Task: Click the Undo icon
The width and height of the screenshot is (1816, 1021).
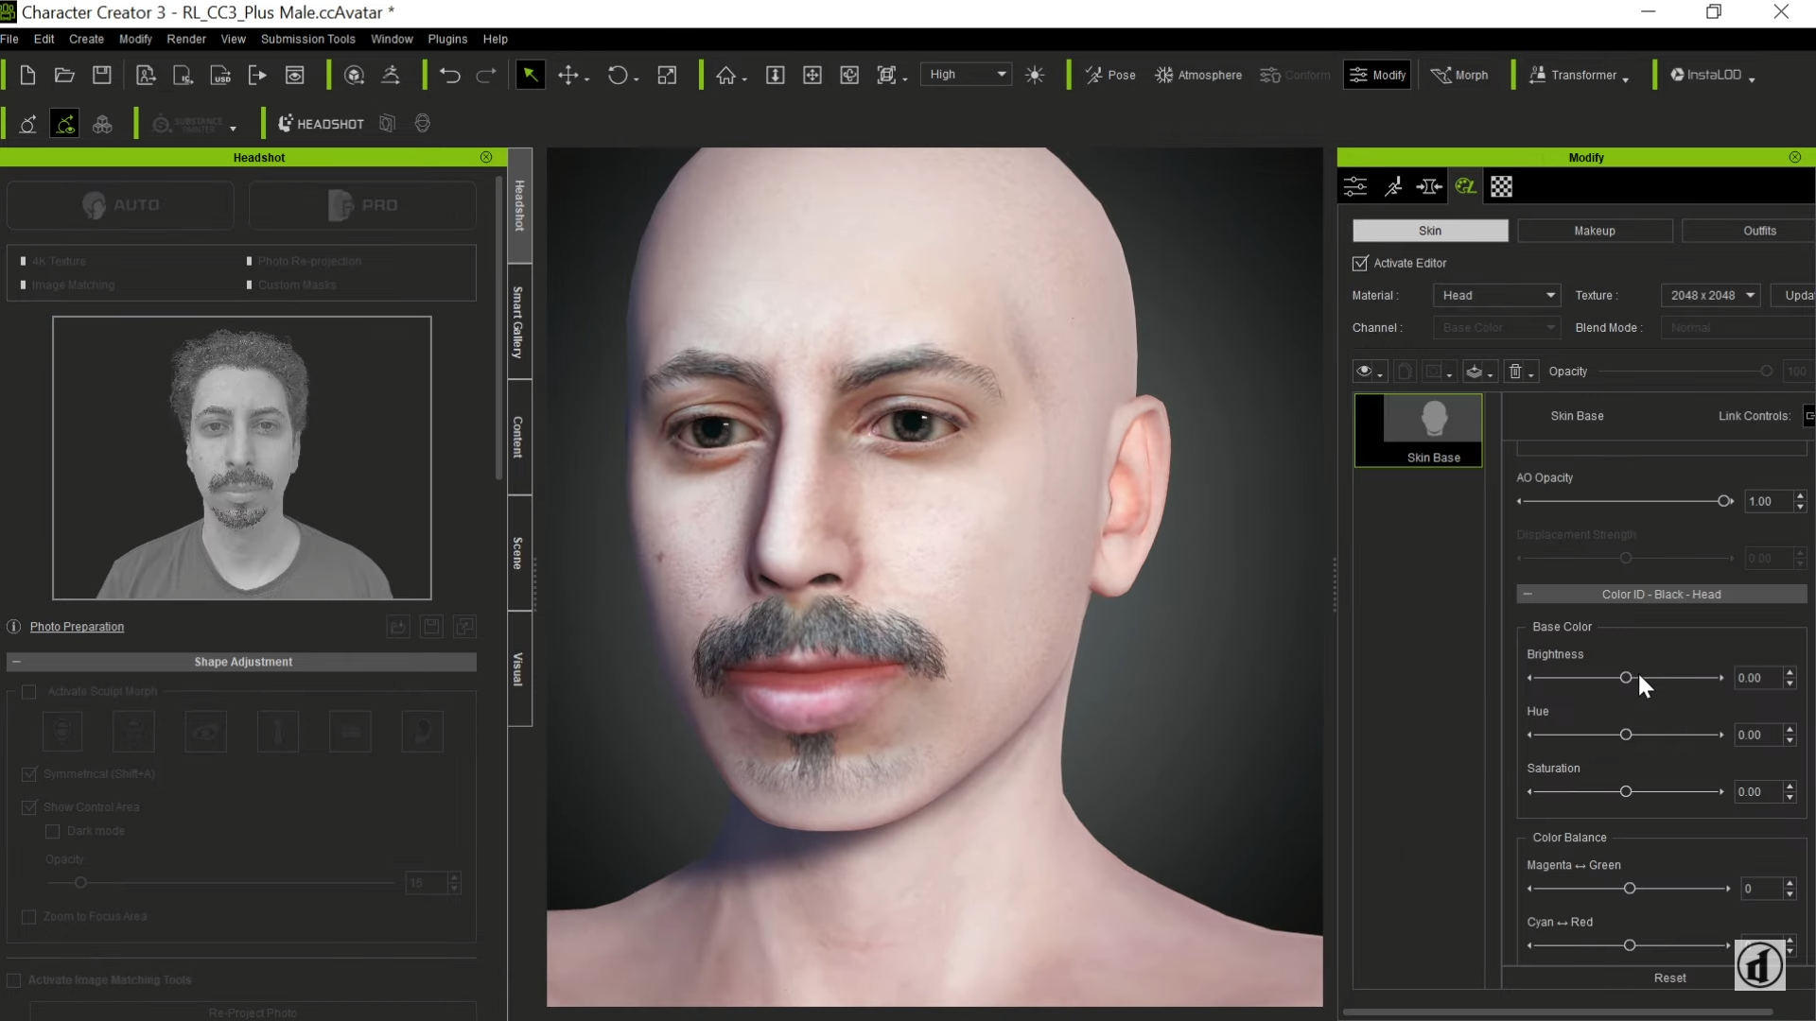Action: 450,75
